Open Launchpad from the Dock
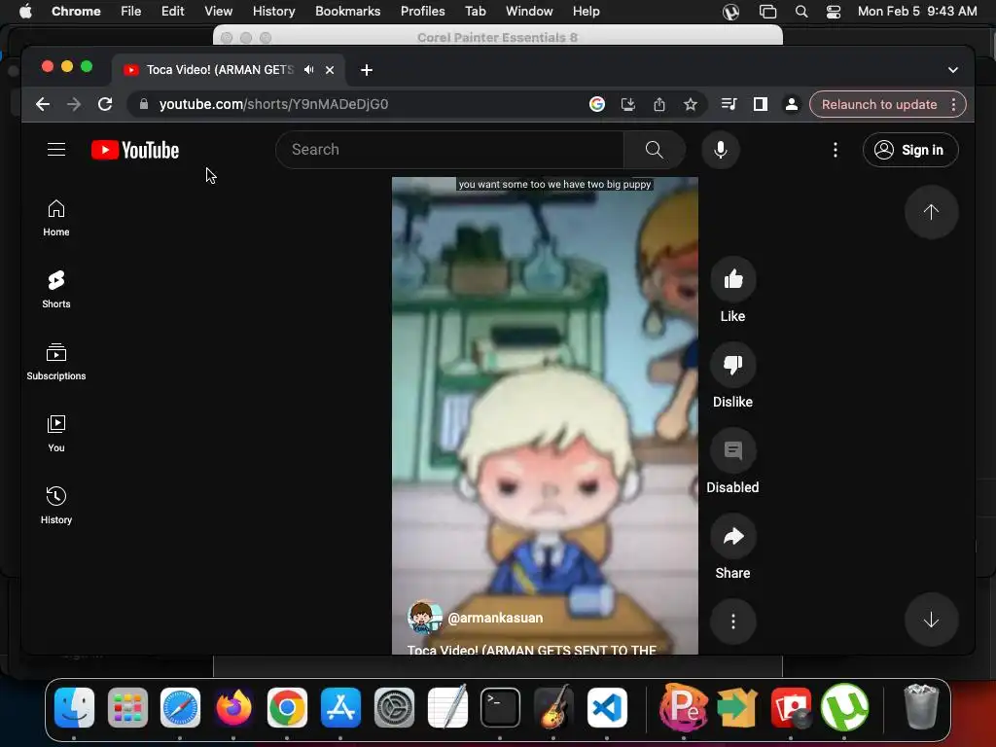The height and width of the screenshot is (747, 996). [x=127, y=708]
